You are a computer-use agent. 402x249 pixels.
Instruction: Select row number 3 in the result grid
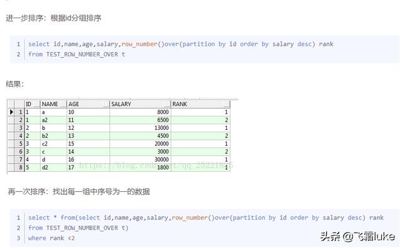tap(19, 128)
